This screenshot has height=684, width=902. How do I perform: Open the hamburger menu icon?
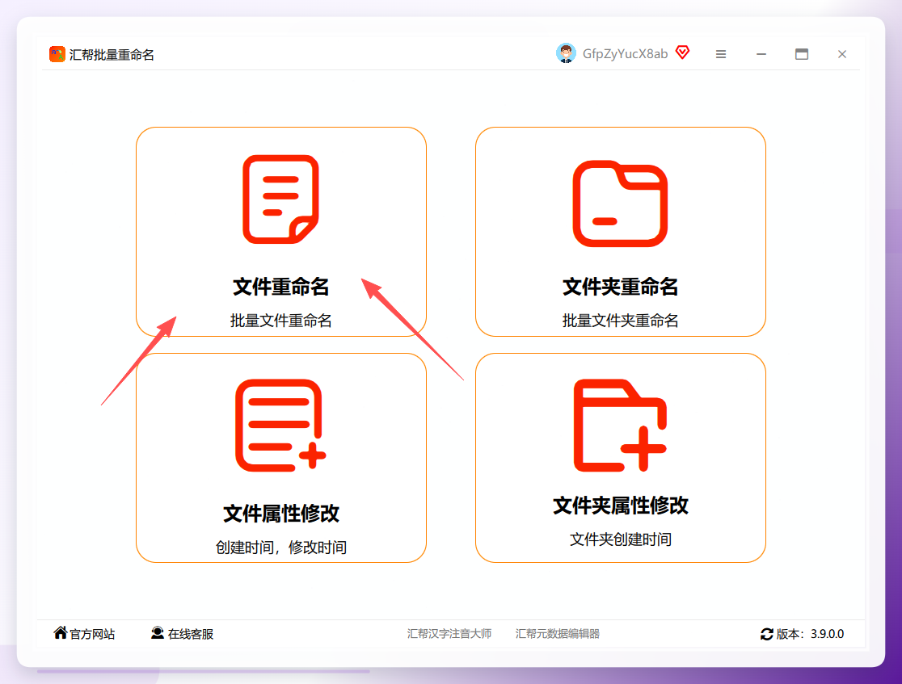(x=721, y=54)
